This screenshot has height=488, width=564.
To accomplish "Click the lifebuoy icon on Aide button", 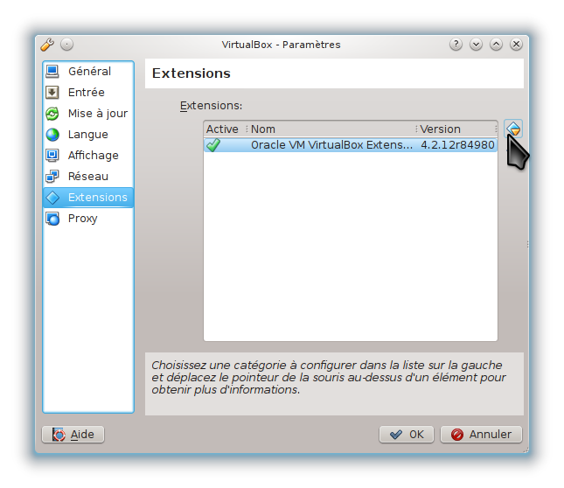I will click(x=59, y=435).
